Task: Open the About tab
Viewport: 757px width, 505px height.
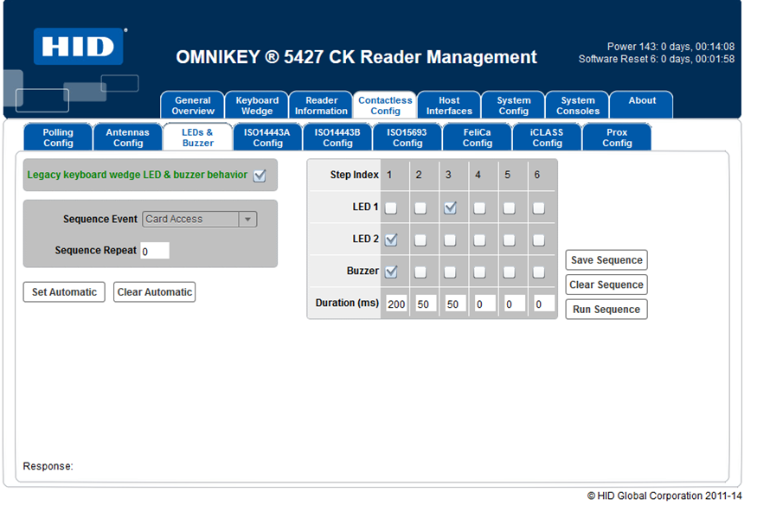Action: [642, 105]
